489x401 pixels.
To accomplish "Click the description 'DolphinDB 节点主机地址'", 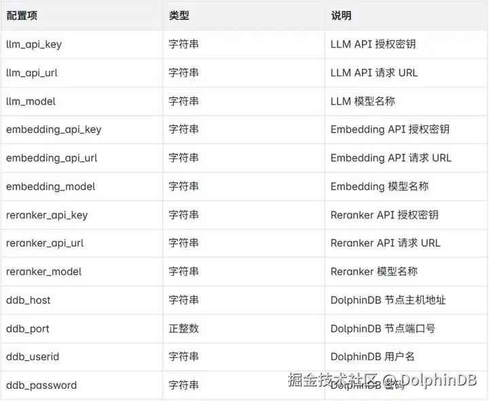I will point(388,300).
